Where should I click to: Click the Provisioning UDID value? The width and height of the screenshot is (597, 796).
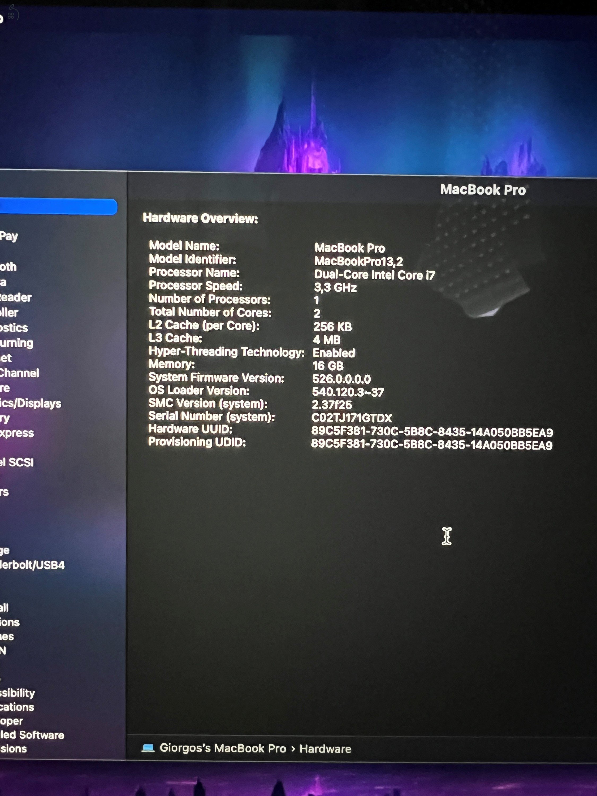tap(432, 445)
